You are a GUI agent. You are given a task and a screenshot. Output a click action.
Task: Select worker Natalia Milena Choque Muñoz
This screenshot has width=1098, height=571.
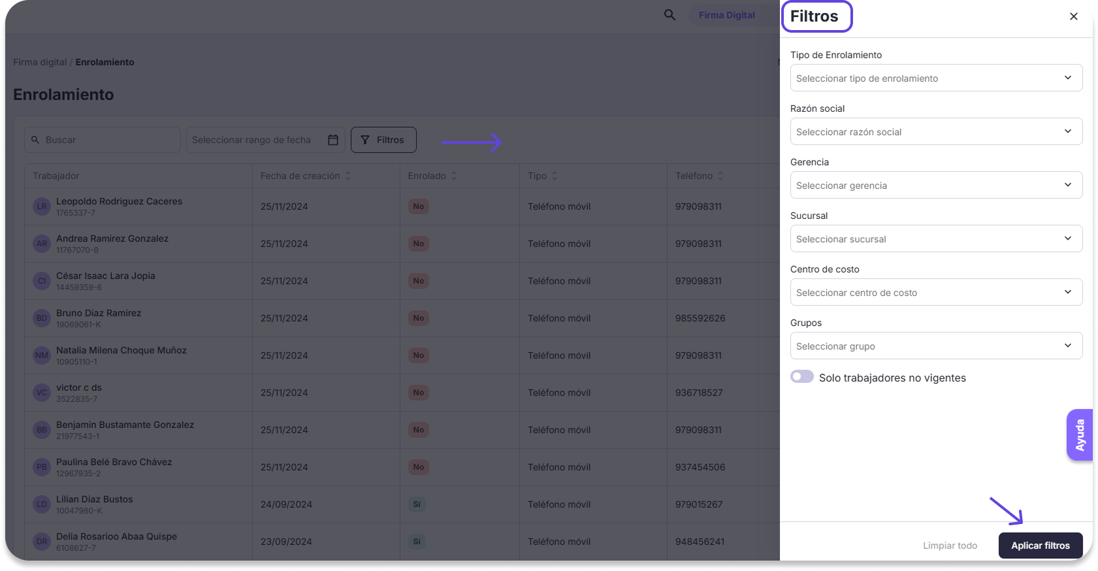click(x=121, y=350)
